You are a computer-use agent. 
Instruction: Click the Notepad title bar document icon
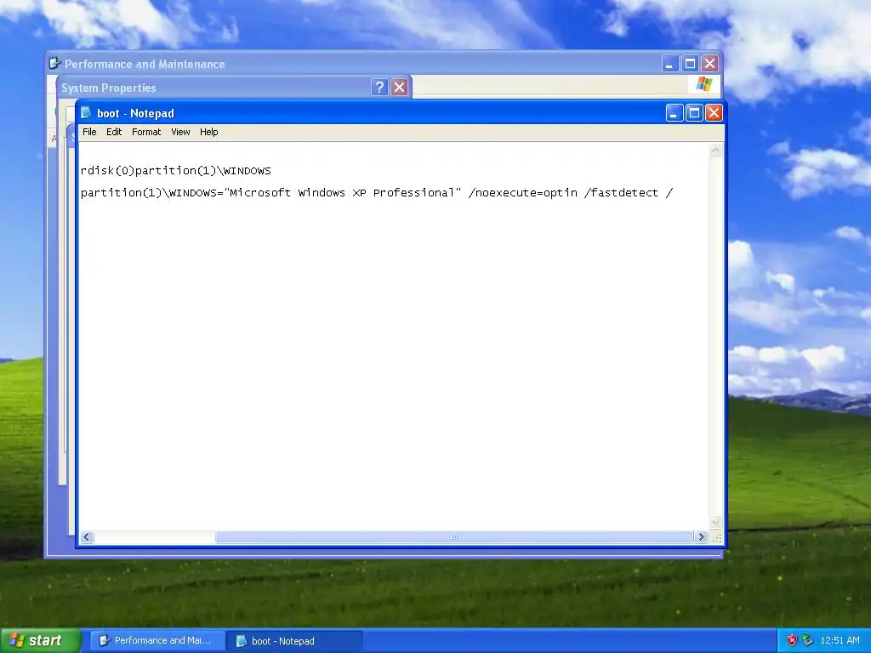(x=86, y=113)
